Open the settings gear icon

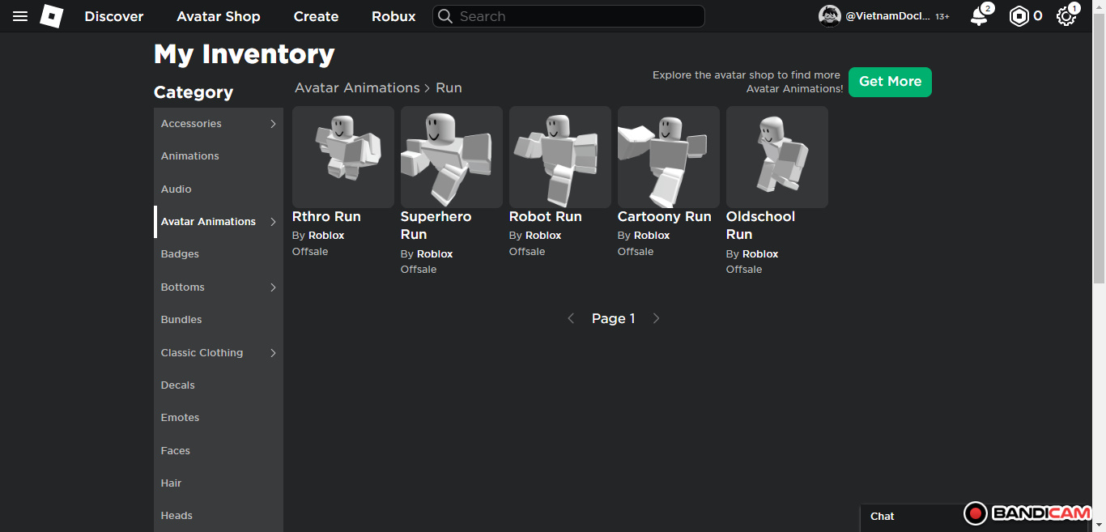pyautogui.click(x=1066, y=16)
